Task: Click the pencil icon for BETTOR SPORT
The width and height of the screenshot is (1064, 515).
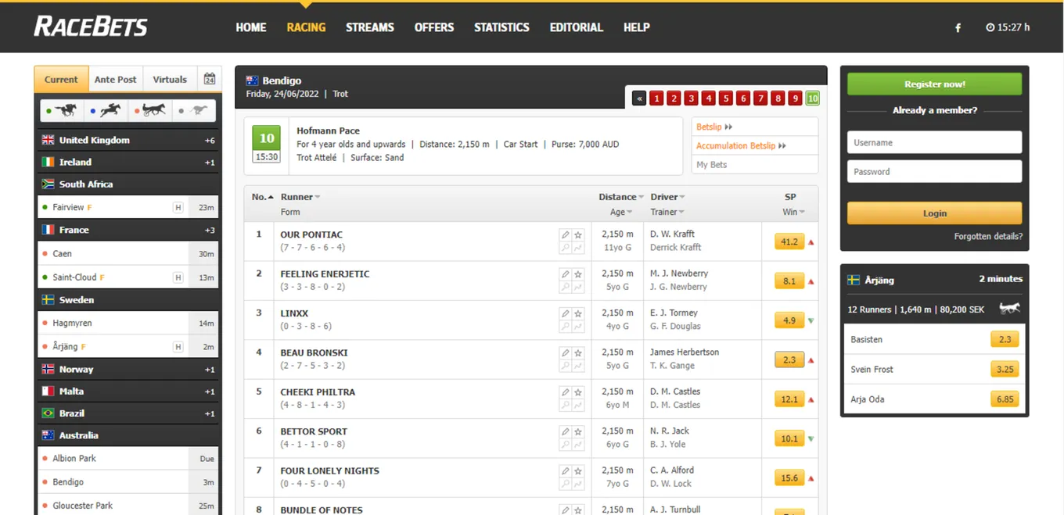Action: point(565,431)
